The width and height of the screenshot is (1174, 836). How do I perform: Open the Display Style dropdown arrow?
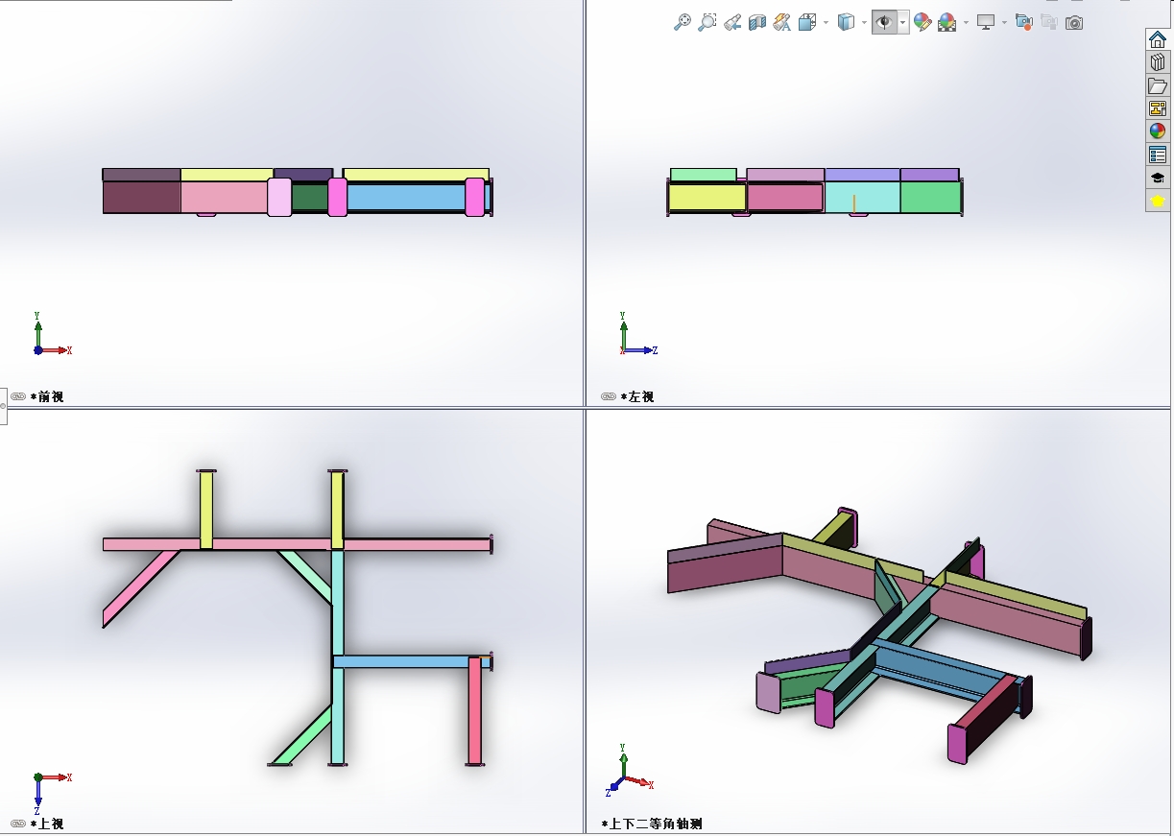pos(864,23)
